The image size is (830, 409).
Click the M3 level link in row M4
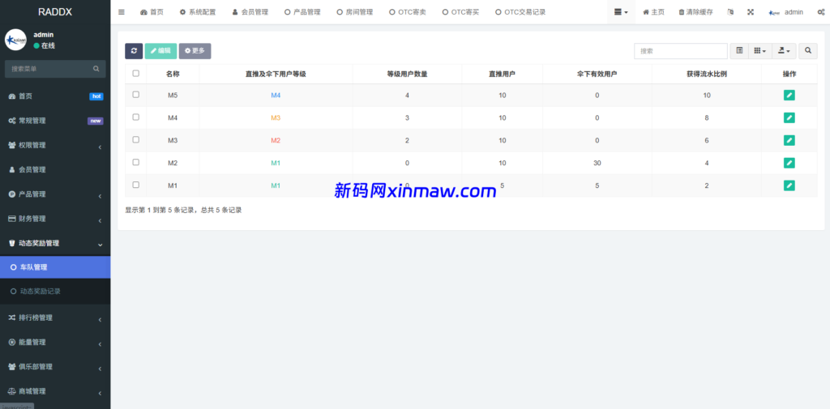[276, 117]
